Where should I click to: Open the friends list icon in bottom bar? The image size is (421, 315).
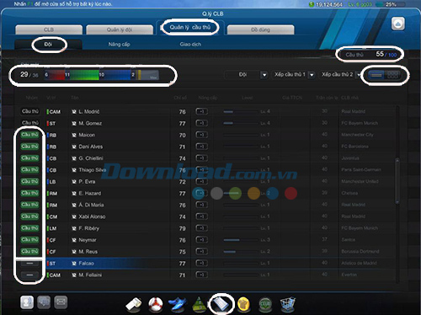(x=27, y=302)
